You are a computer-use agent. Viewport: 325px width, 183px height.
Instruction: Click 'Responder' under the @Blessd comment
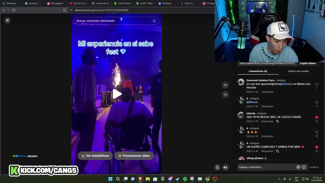click(267, 106)
